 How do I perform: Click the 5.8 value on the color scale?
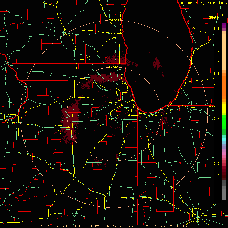tap(217, 85)
